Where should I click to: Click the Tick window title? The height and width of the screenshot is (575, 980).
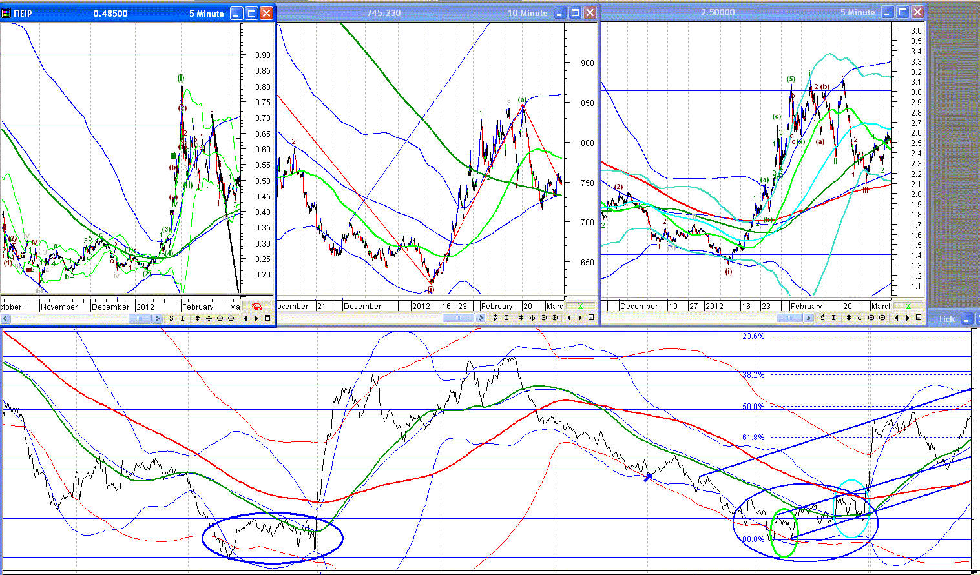tap(946, 319)
